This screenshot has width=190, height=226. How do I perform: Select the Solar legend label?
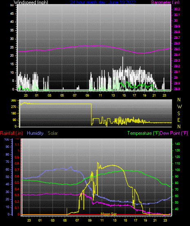pos(53,133)
